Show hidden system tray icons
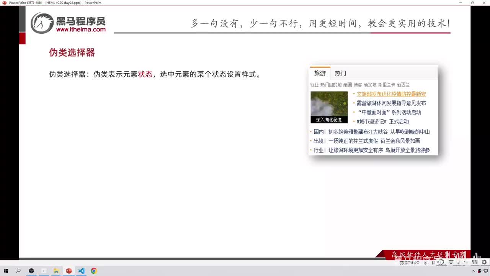490x276 pixels. (474, 271)
